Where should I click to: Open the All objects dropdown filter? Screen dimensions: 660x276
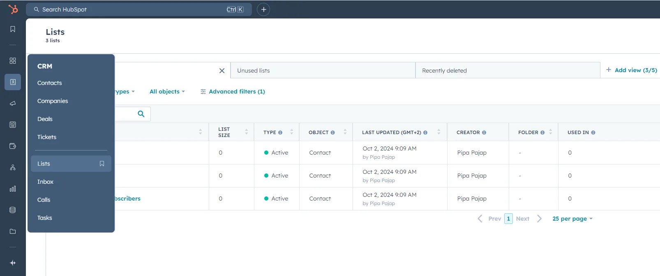point(167,91)
